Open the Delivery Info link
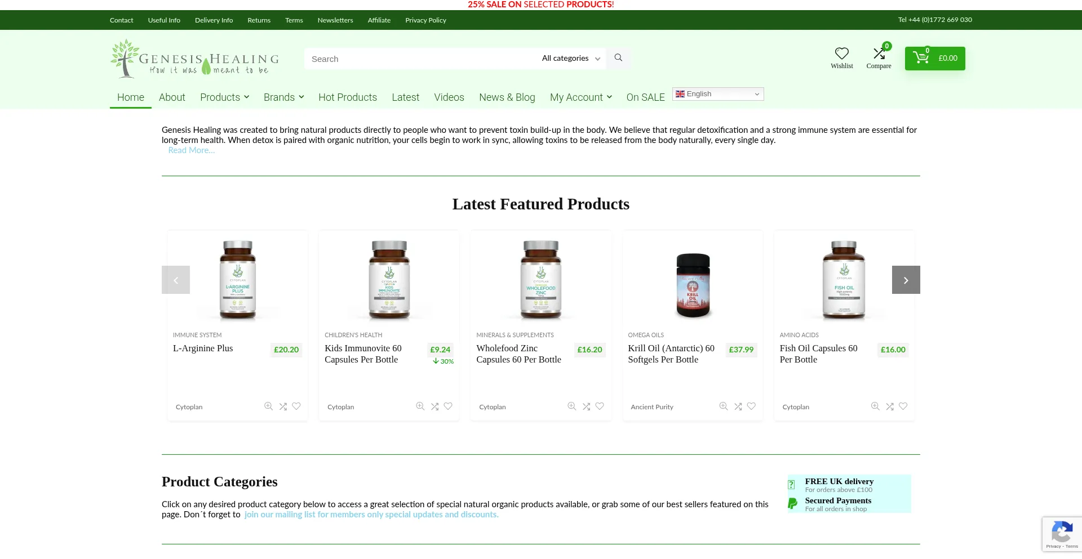Viewport: 1082px width, 559px height. 214,20
